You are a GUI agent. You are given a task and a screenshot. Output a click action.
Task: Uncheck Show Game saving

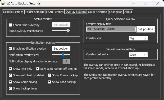[10, 82]
